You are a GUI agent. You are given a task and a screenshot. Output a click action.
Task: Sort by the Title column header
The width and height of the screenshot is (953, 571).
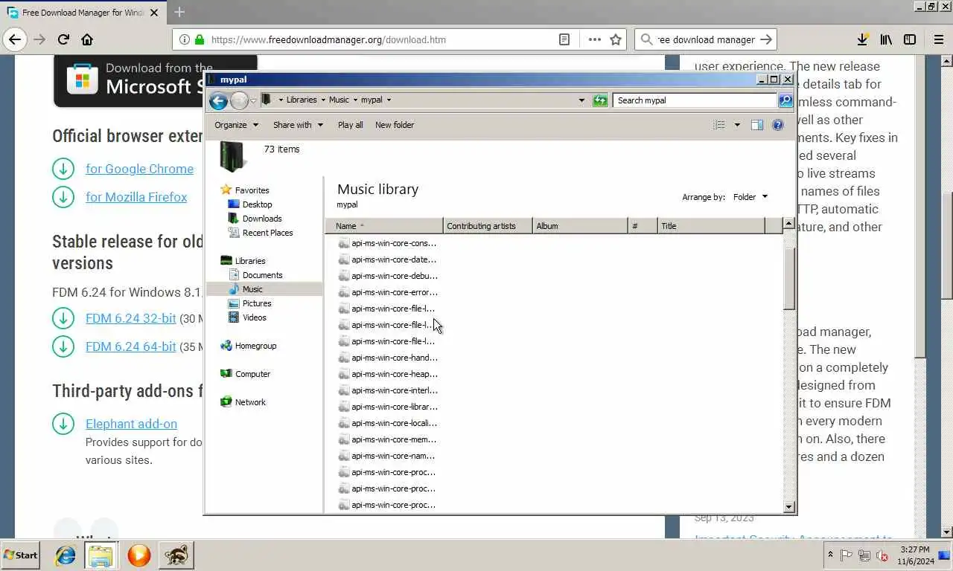(x=711, y=226)
